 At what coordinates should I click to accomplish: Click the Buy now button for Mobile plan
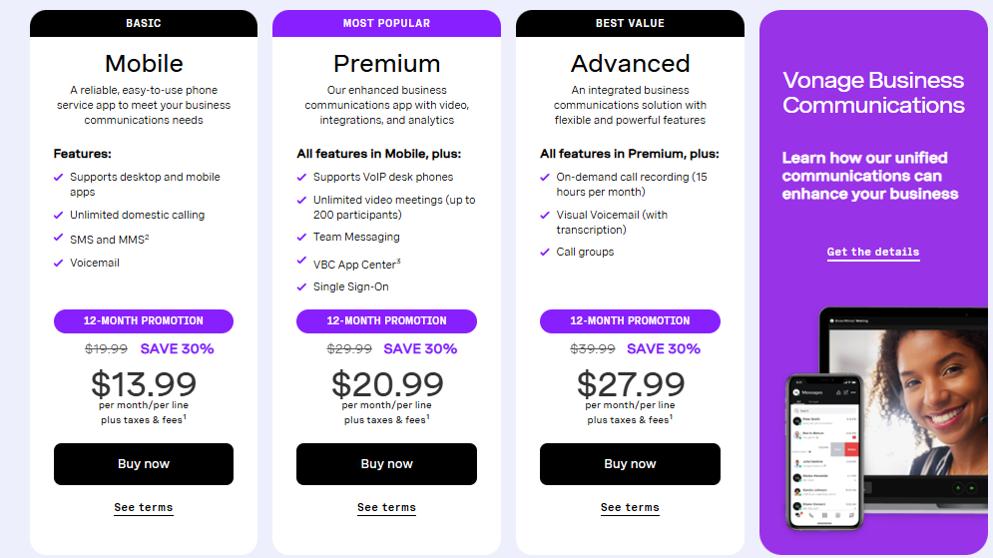tap(143, 464)
